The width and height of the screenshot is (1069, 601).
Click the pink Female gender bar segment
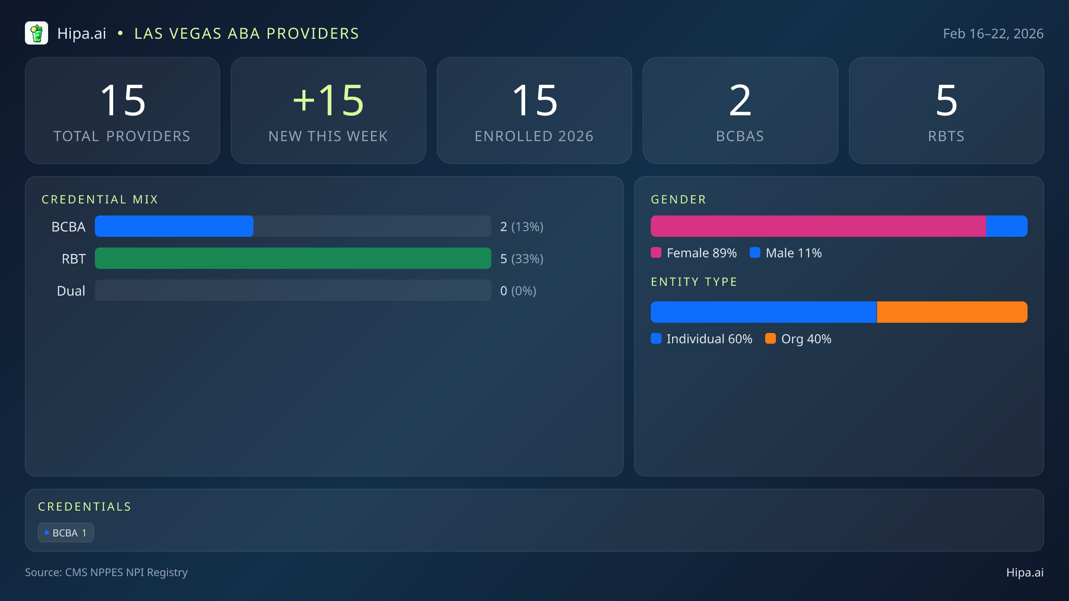(818, 226)
